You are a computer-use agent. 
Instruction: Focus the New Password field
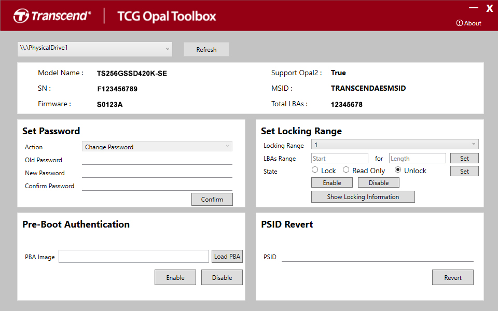157,173
